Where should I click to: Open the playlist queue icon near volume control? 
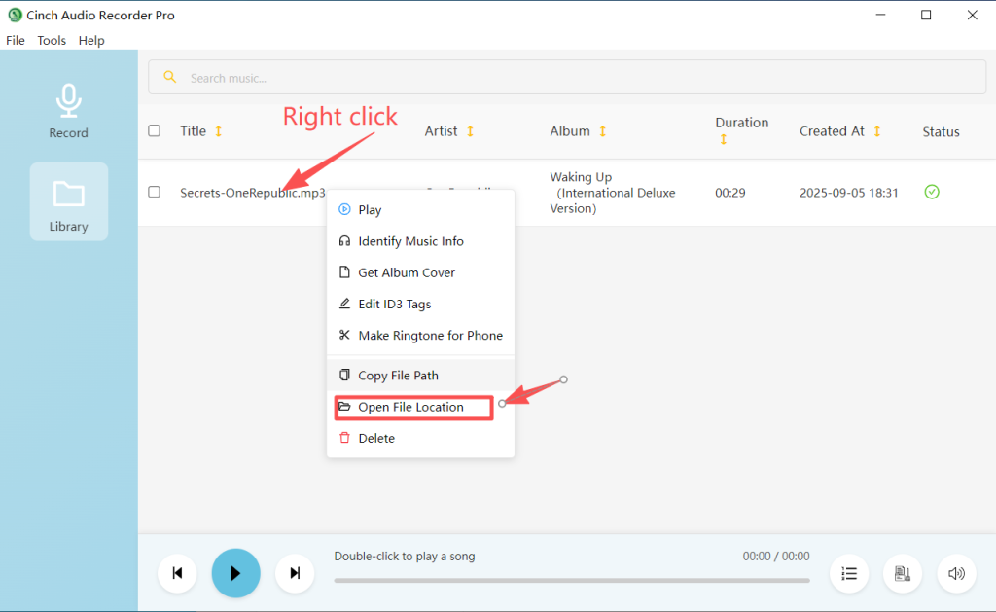[x=849, y=573]
